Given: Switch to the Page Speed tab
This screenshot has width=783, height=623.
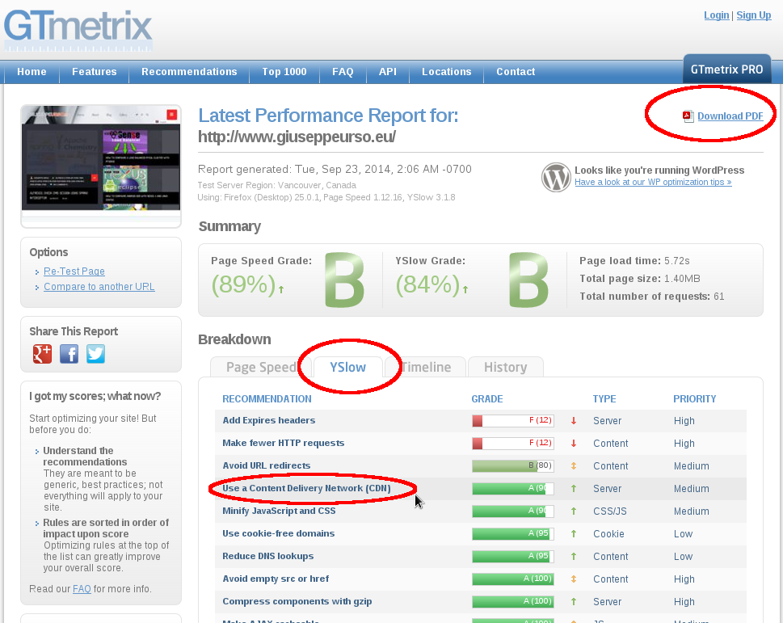Looking at the screenshot, I should pyautogui.click(x=261, y=368).
